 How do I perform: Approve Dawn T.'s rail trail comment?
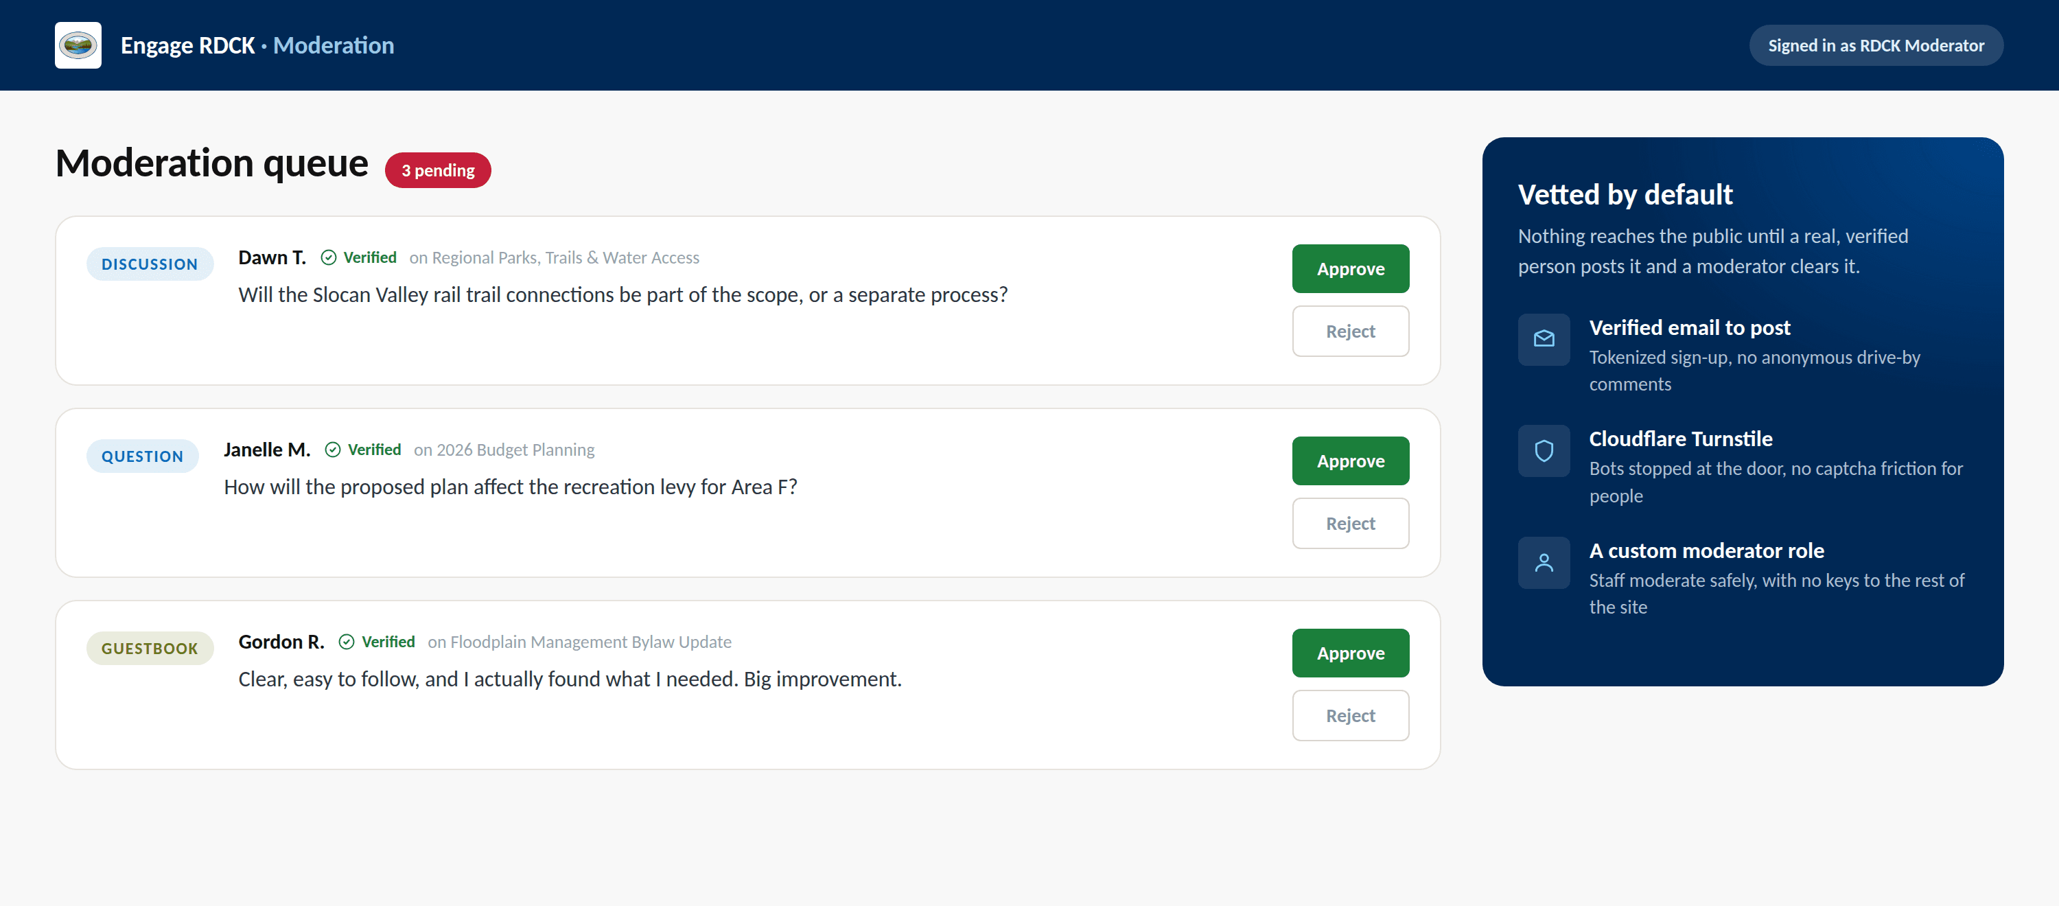click(x=1350, y=268)
